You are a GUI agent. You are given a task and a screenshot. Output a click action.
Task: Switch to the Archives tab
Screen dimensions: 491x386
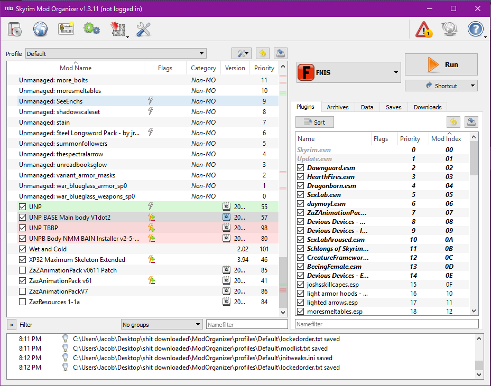coord(337,107)
